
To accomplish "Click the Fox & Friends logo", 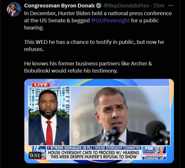I will click(149, 149).
